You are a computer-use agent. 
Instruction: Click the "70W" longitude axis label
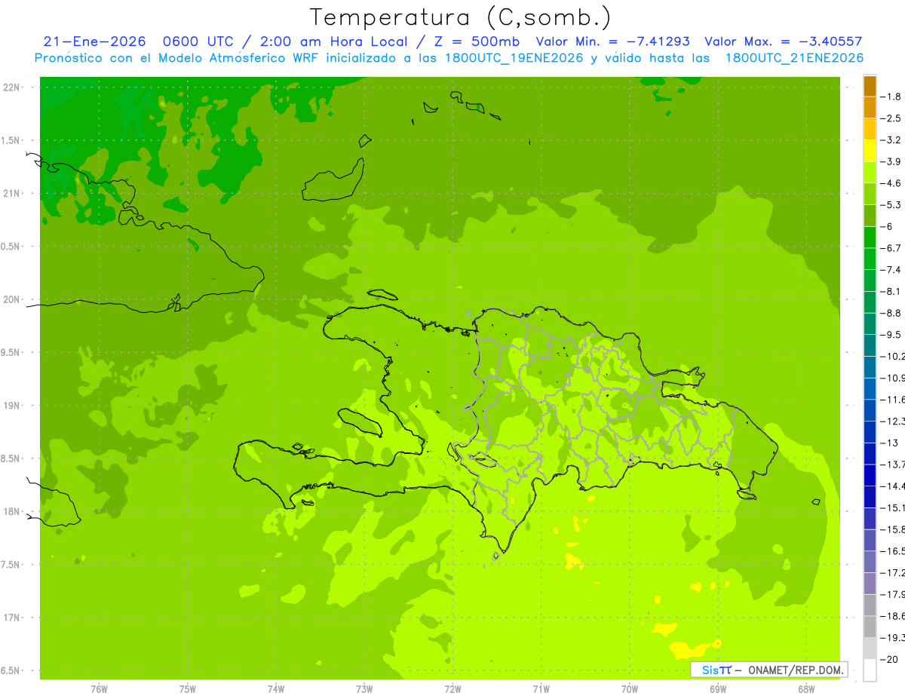(630, 689)
